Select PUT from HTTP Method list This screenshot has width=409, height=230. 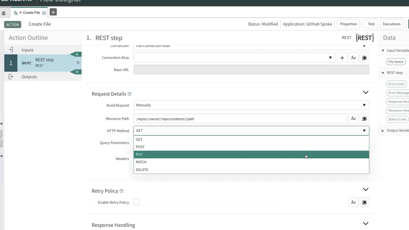click(139, 155)
